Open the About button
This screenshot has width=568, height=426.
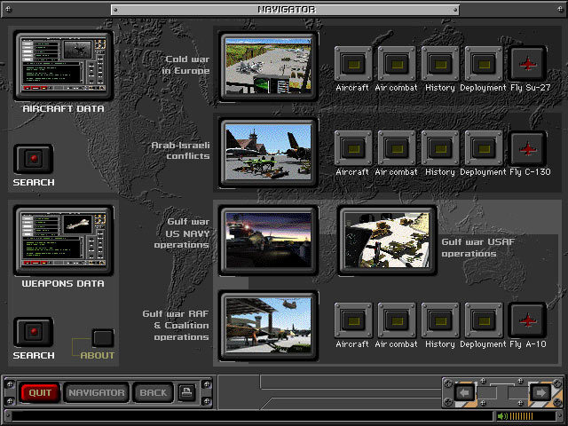(103, 337)
